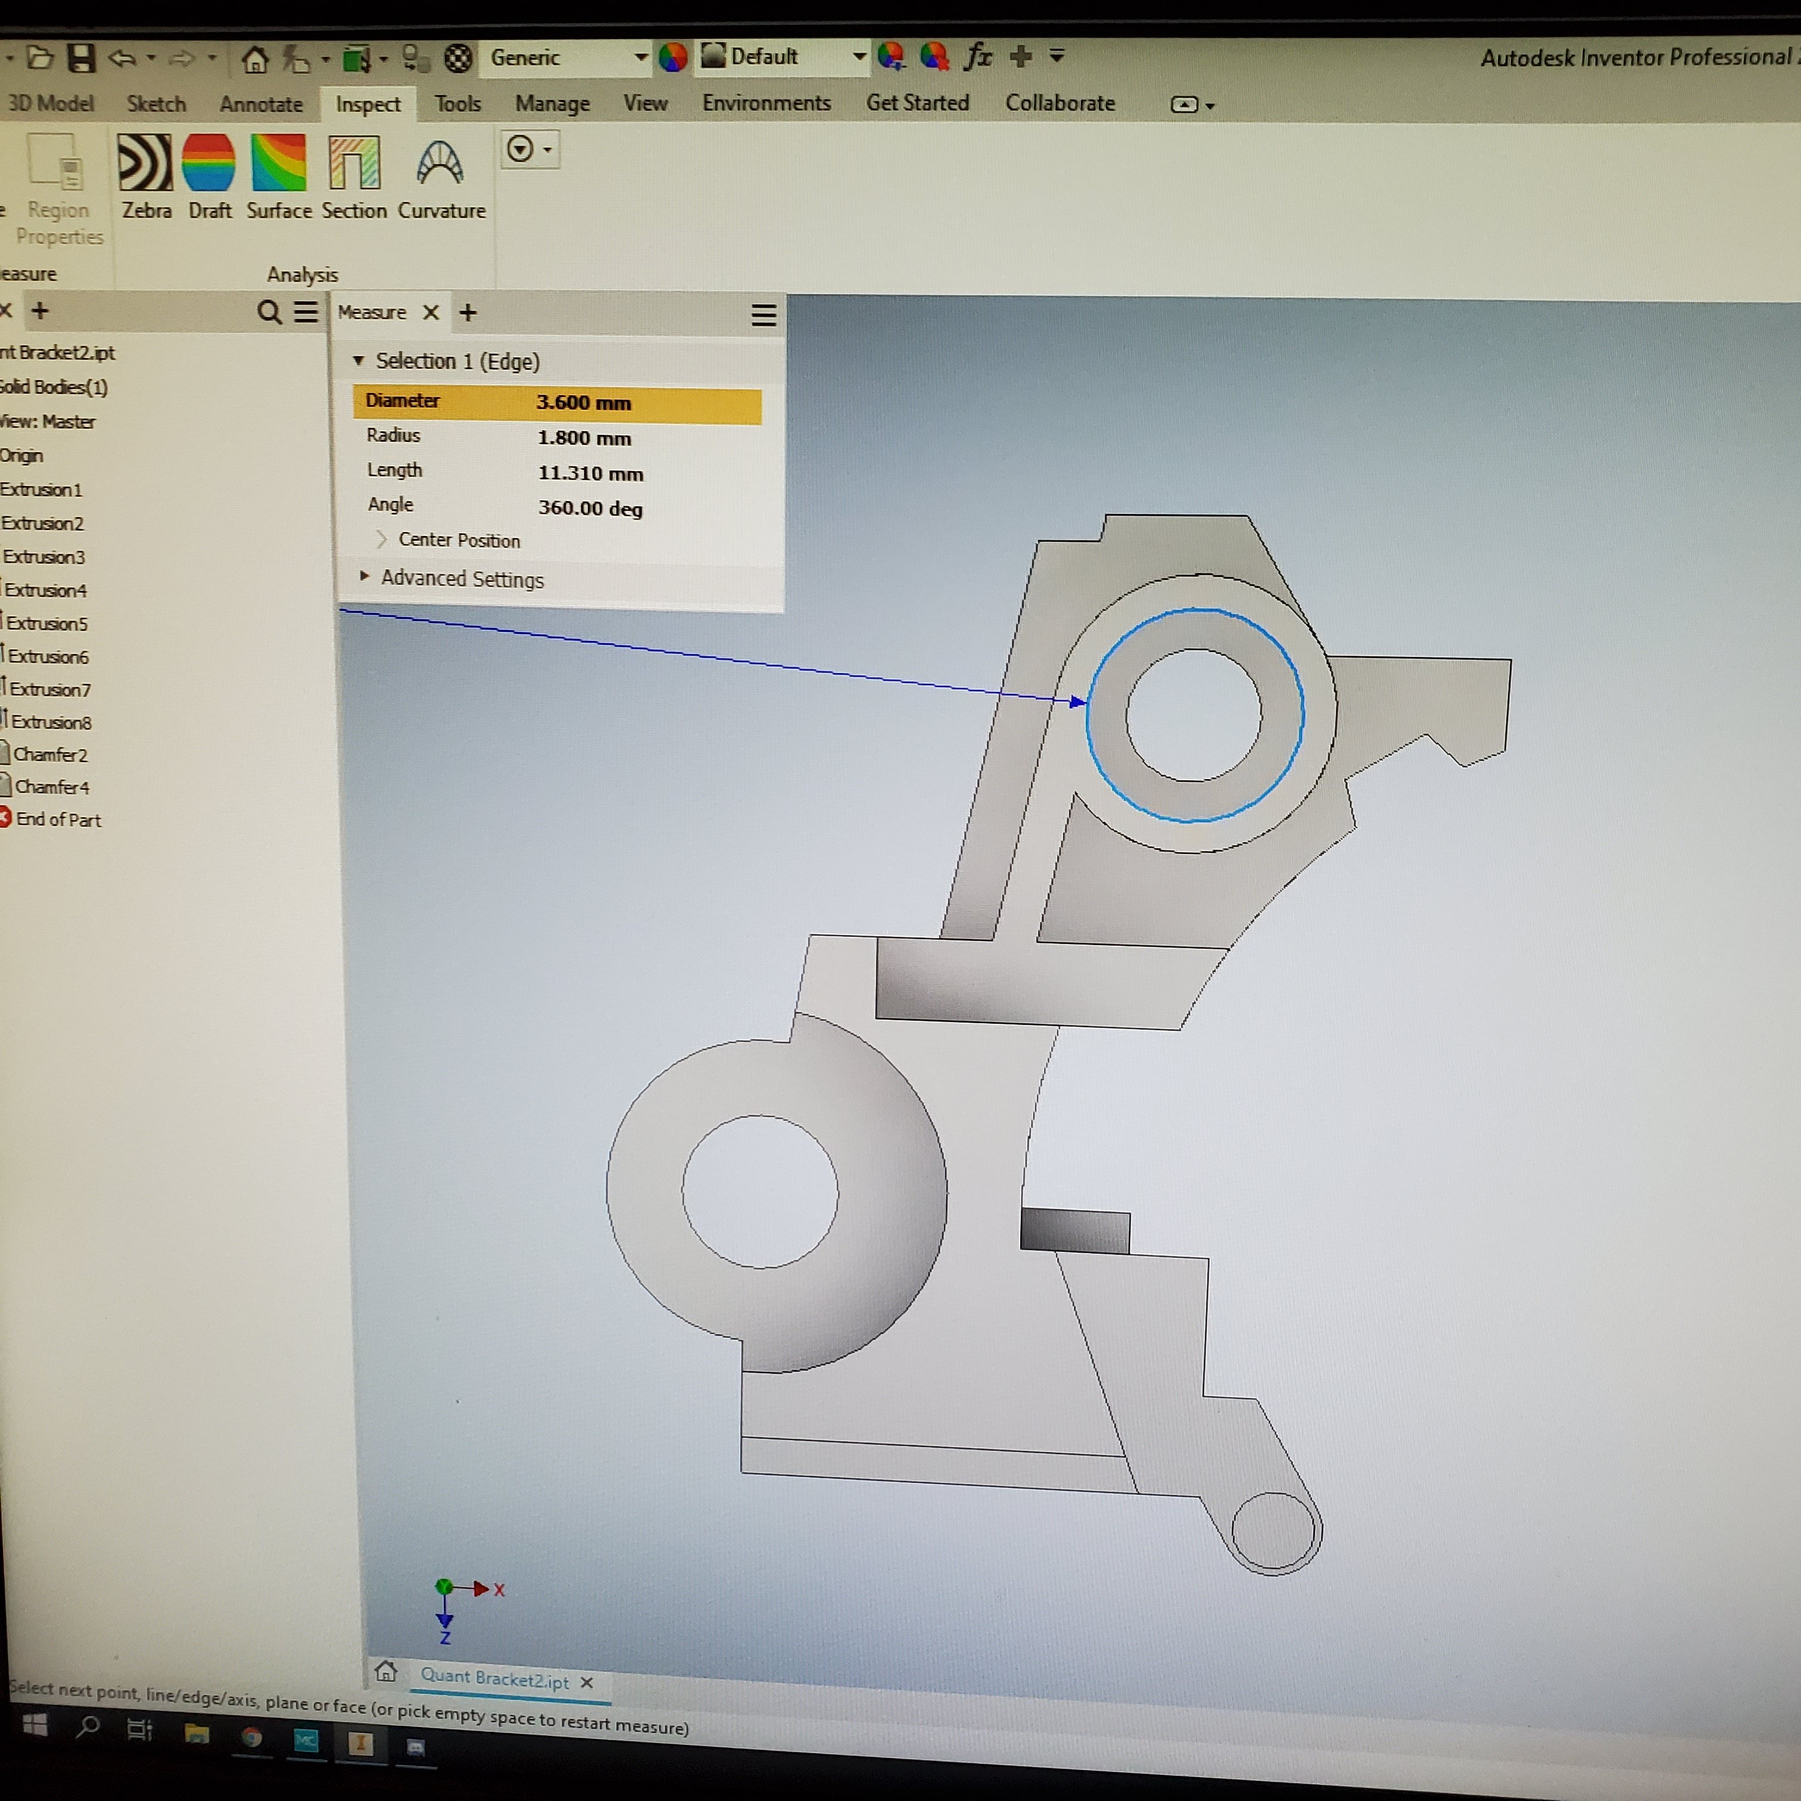Toggle the ribbon display mode button
1801x1801 pixels.
click(1184, 104)
